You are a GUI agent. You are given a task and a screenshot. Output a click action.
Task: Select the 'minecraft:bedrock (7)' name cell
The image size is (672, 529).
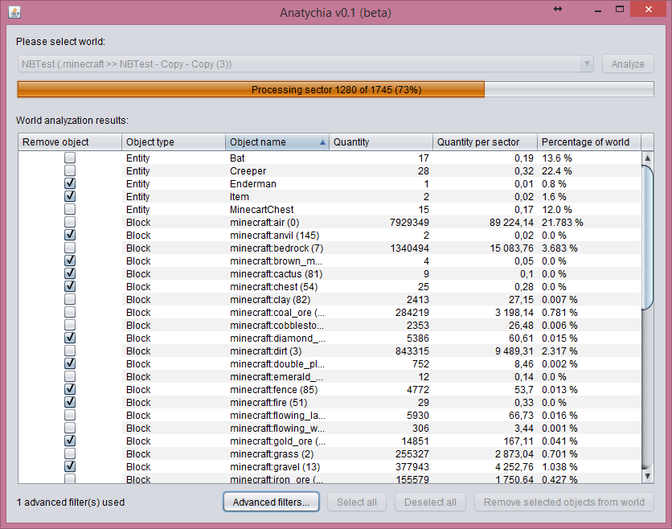(x=277, y=248)
